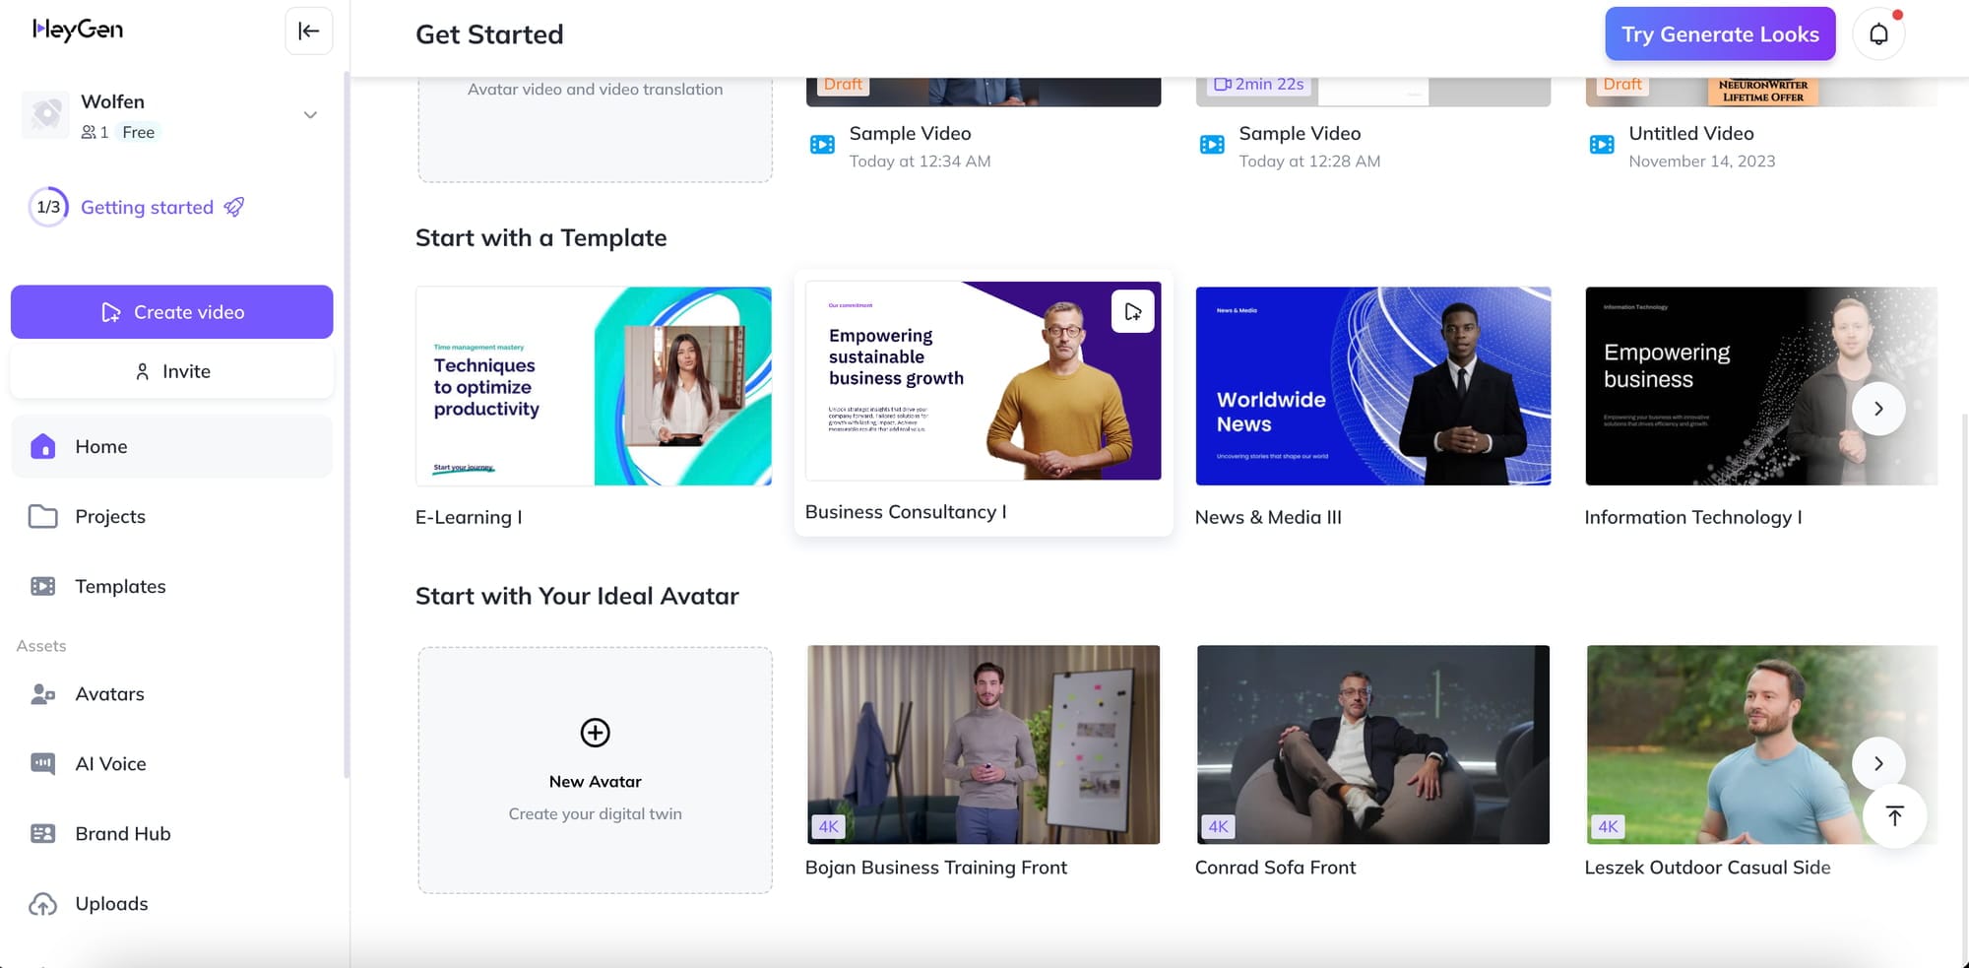Click the 4K badge on Bojan avatar

(x=828, y=827)
